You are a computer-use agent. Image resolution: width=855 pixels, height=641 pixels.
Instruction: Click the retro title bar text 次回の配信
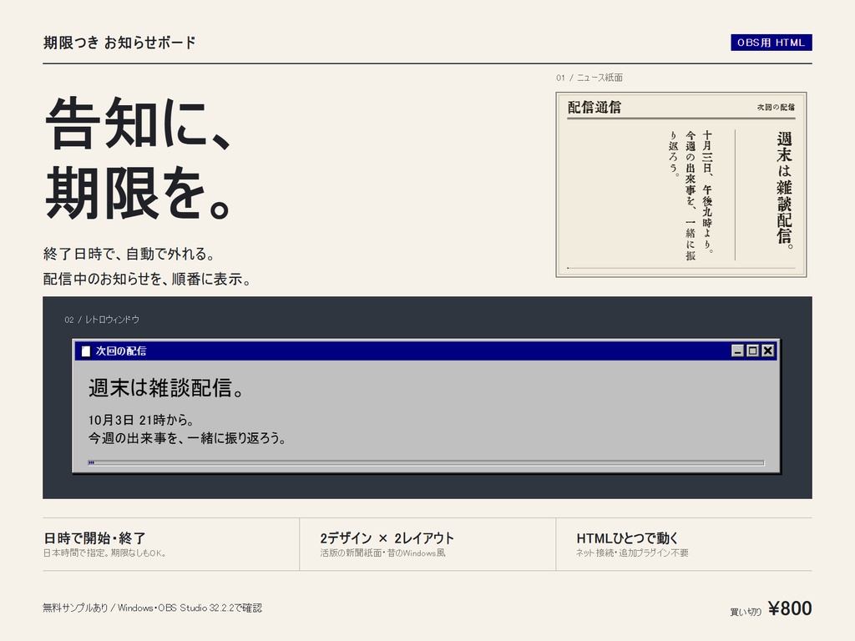click(121, 351)
